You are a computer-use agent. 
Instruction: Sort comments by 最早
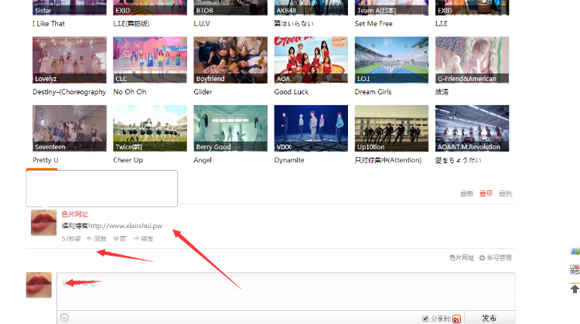pyautogui.click(x=486, y=193)
